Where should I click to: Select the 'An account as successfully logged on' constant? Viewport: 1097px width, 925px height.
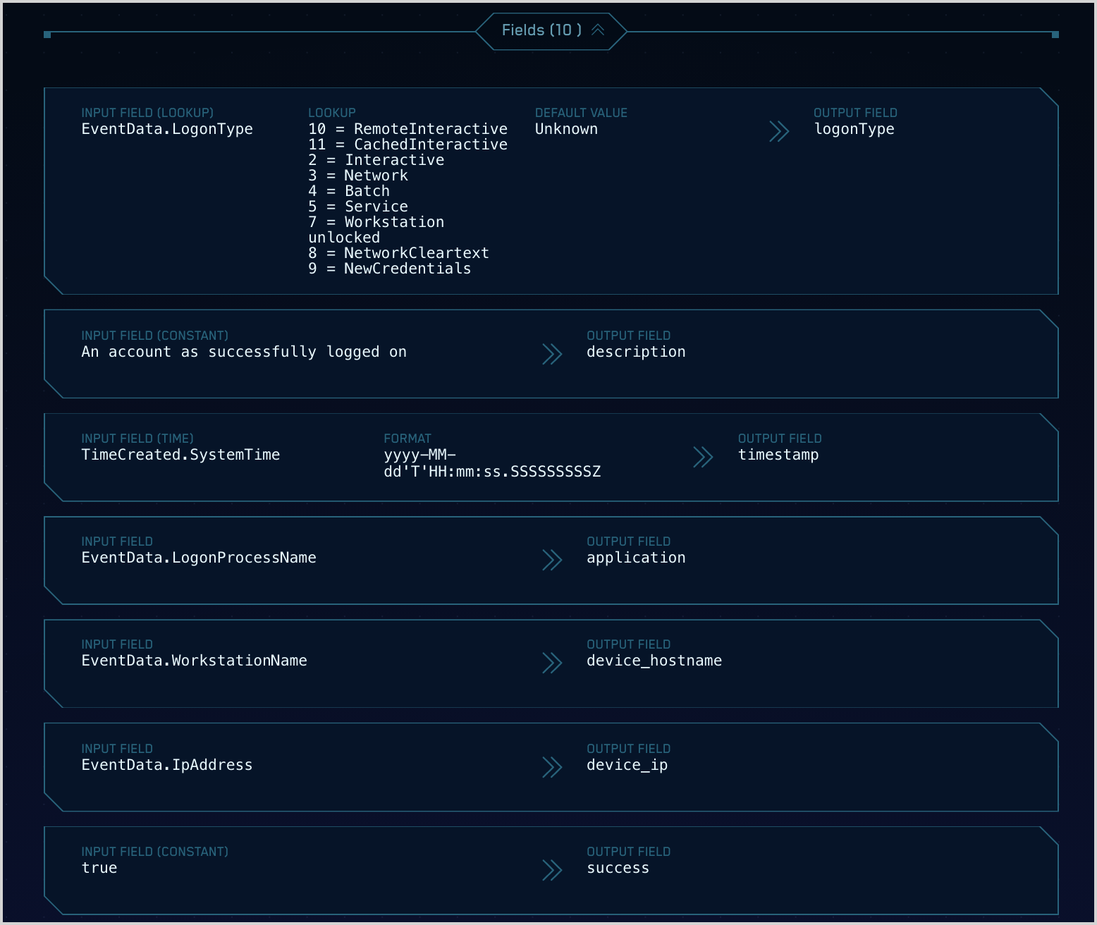(244, 352)
